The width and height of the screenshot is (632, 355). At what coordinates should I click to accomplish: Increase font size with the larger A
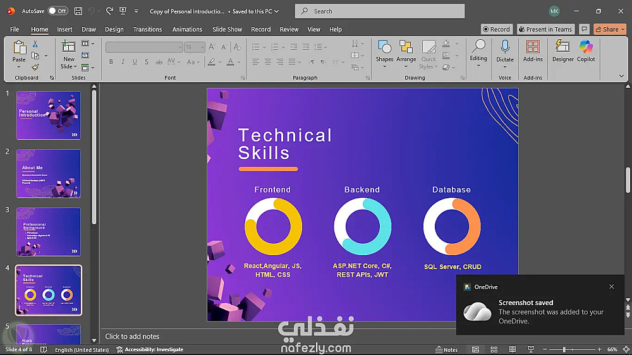tap(212, 47)
